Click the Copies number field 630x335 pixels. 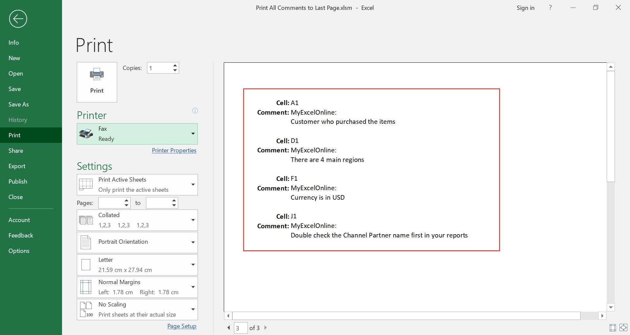coord(159,68)
